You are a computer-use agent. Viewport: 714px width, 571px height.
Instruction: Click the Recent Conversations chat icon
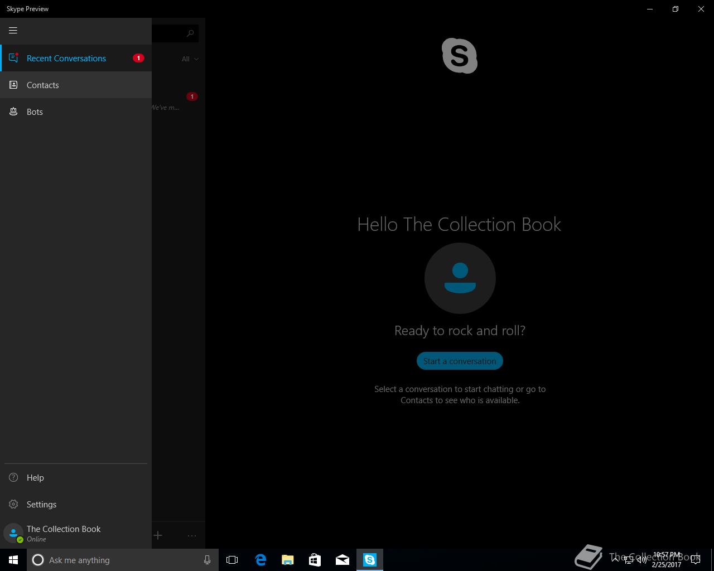(14, 58)
